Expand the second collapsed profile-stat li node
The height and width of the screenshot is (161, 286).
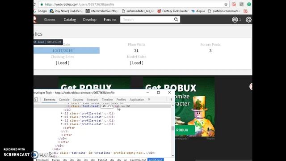pos(62,117)
